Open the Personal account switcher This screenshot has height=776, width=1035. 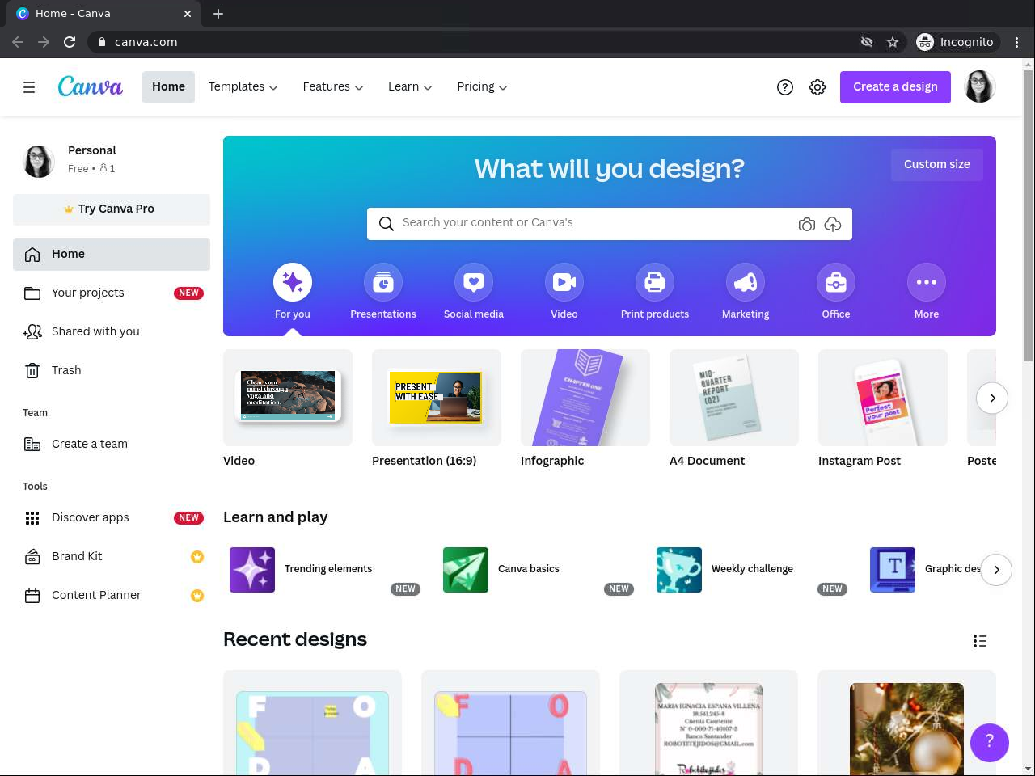pos(112,160)
